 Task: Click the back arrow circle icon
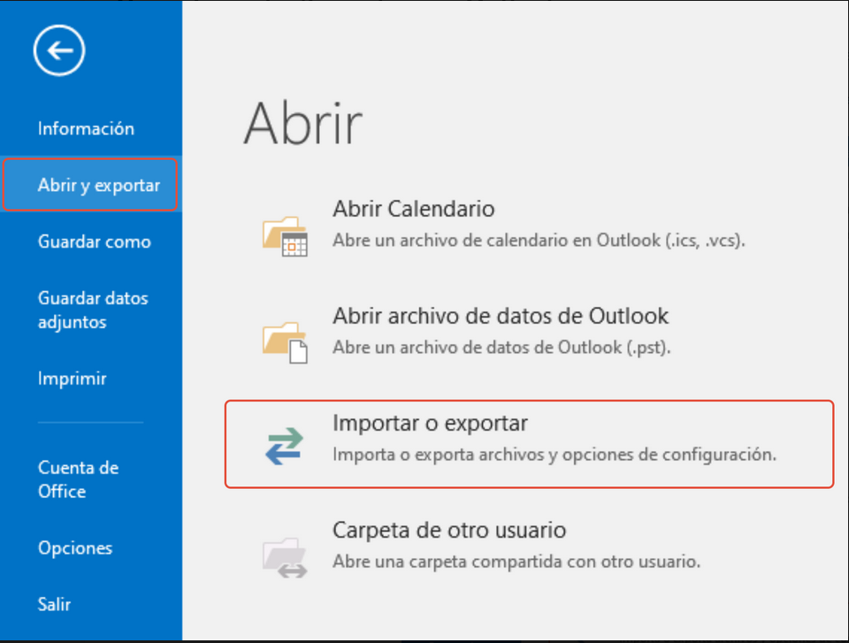click(59, 50)
